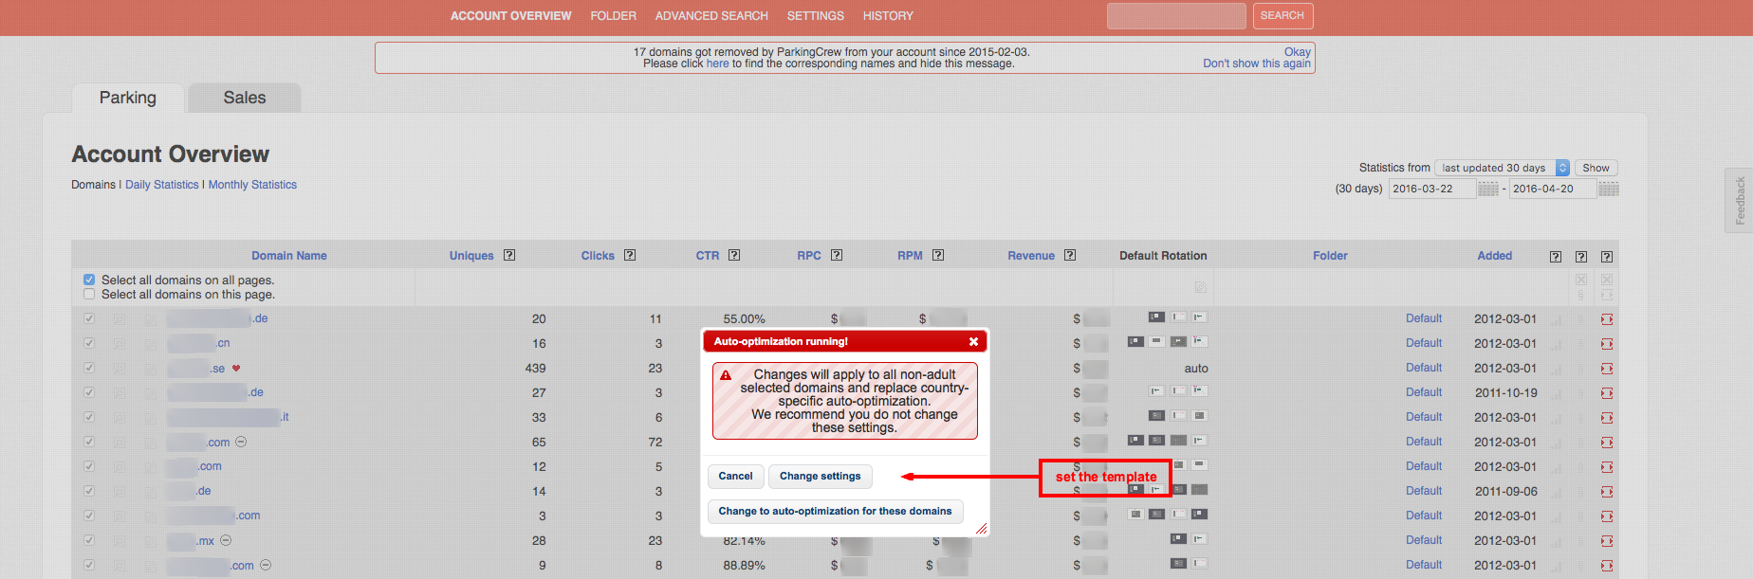This screenshot has width=1753, height=579.
Task: Click the red heart icon beside the .se domain
Action: pyautogui.click(x=236, y=369)
